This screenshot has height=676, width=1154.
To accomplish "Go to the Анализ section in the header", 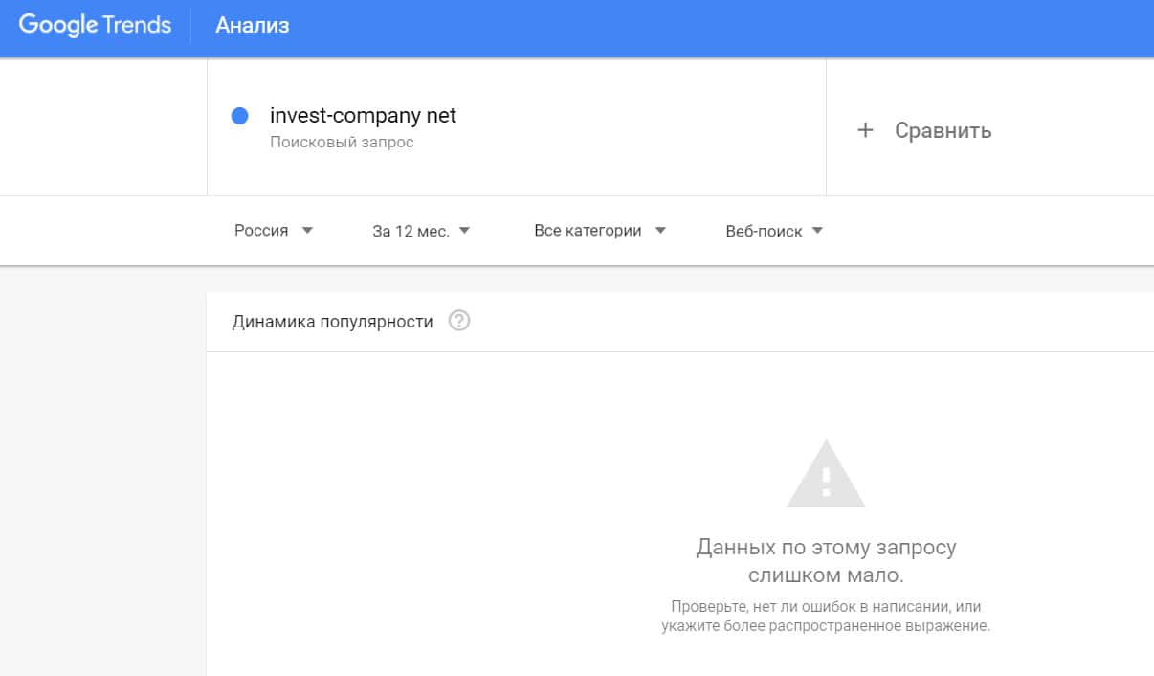I will (x=253, y=26).
